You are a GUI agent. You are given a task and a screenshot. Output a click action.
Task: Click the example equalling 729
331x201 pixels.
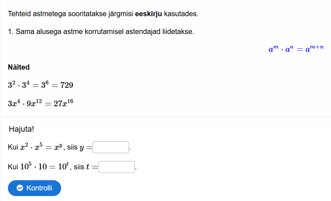(40, 85)
